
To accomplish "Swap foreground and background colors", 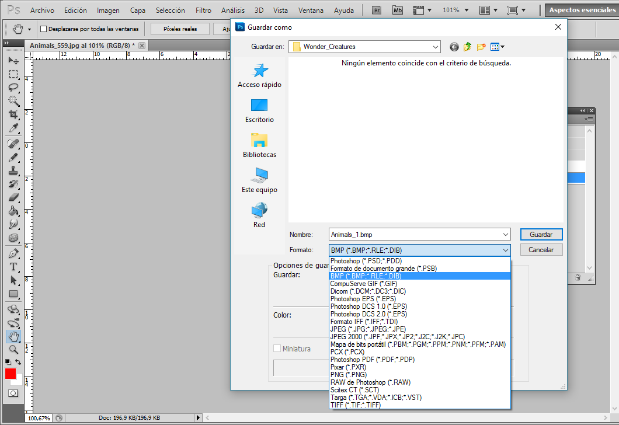I will click(18, 362).
